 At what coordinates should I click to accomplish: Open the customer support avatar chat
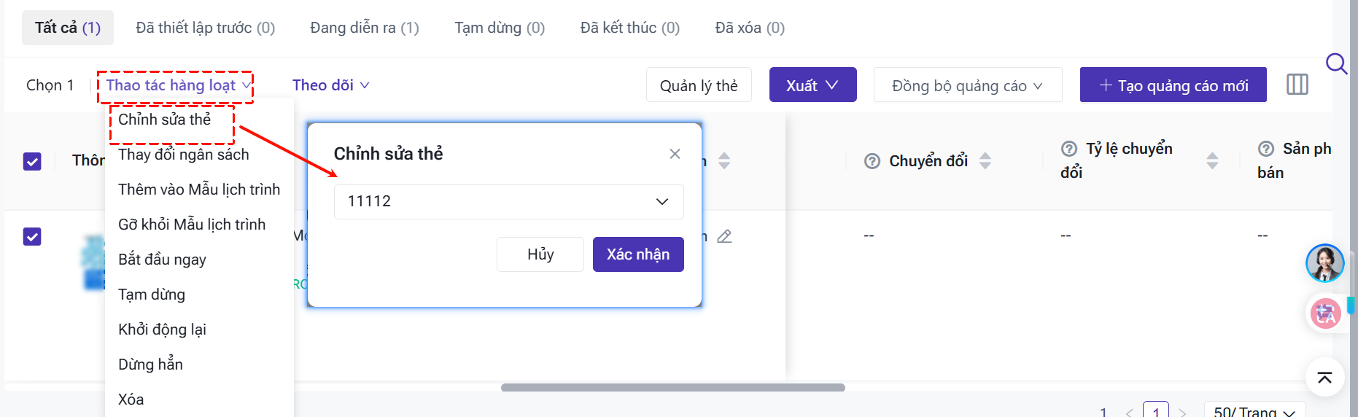click(1324, 263)
